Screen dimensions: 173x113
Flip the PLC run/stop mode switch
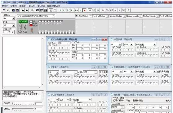[32, 31]
